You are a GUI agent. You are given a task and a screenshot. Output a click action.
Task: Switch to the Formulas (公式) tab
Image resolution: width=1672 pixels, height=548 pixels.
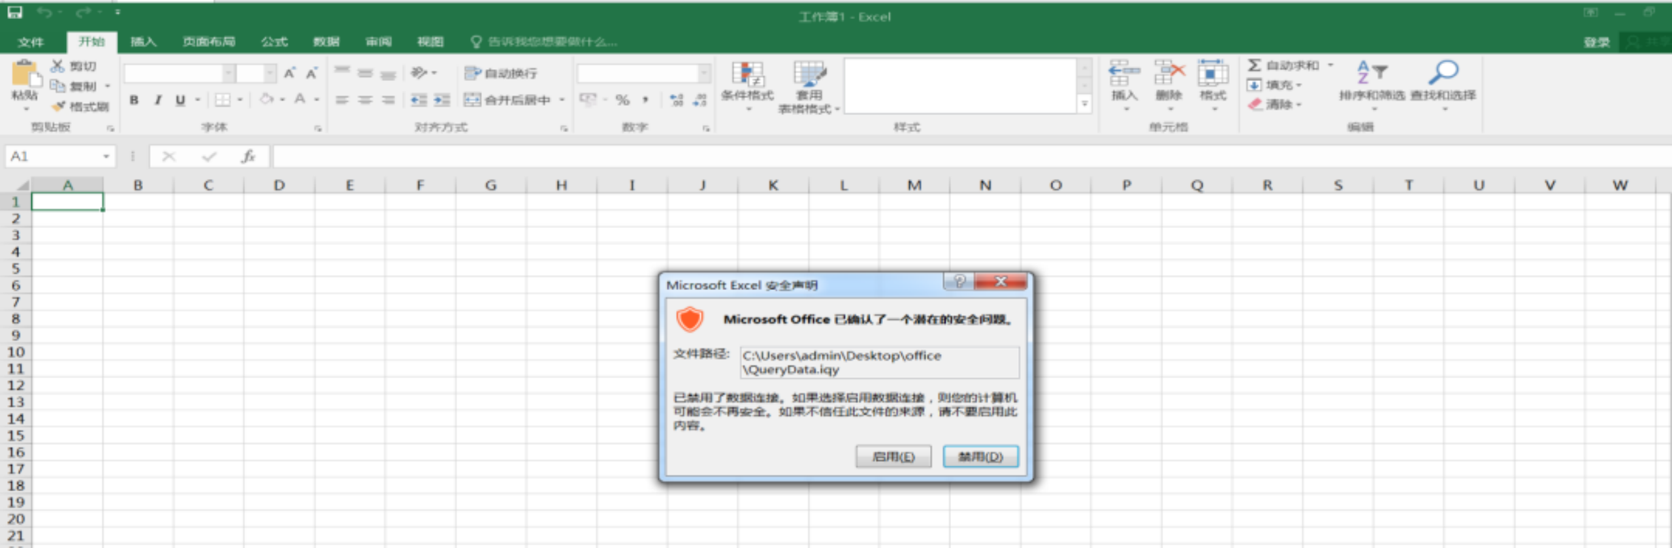coord(274,42)
